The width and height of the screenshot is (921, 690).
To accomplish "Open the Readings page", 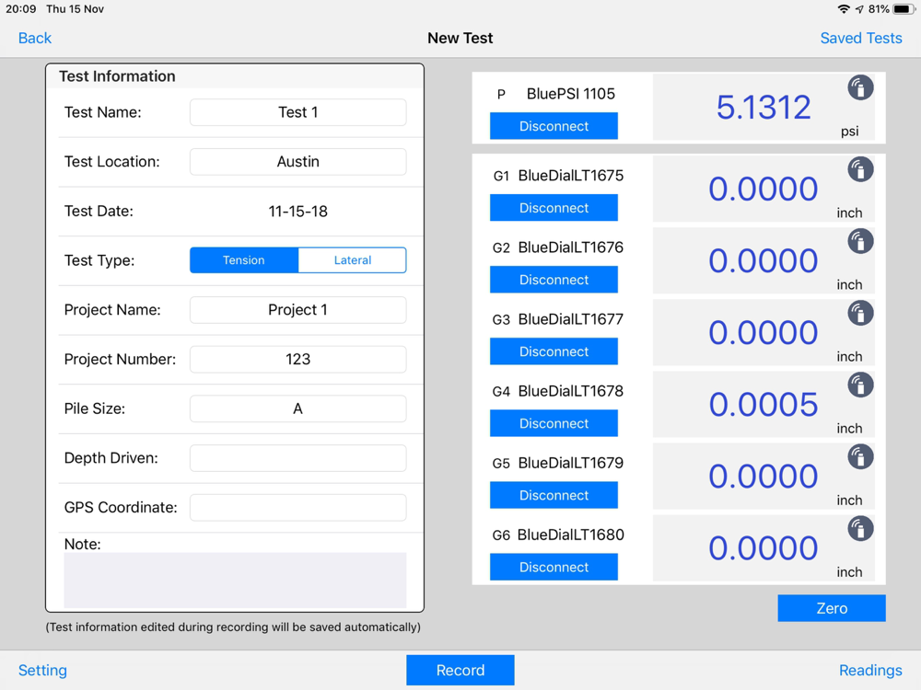I will [x=870, y=670].
